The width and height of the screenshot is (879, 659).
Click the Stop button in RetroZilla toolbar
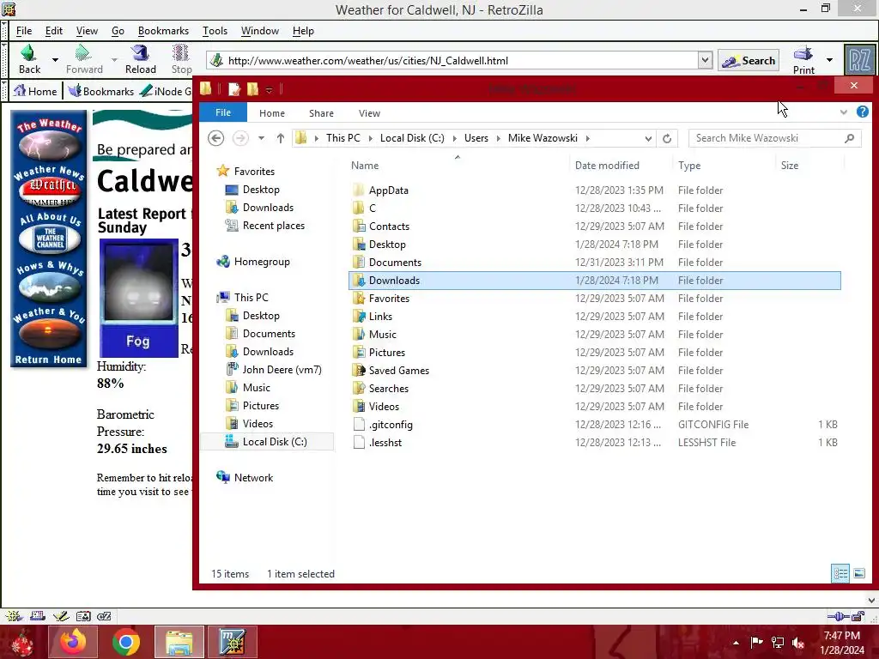pos(181,59)
